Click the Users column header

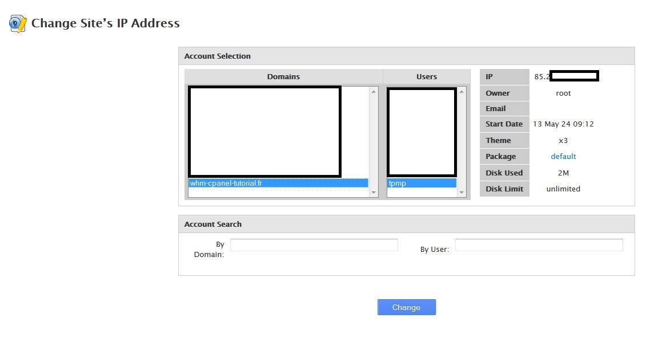click(x=427, y=77)
